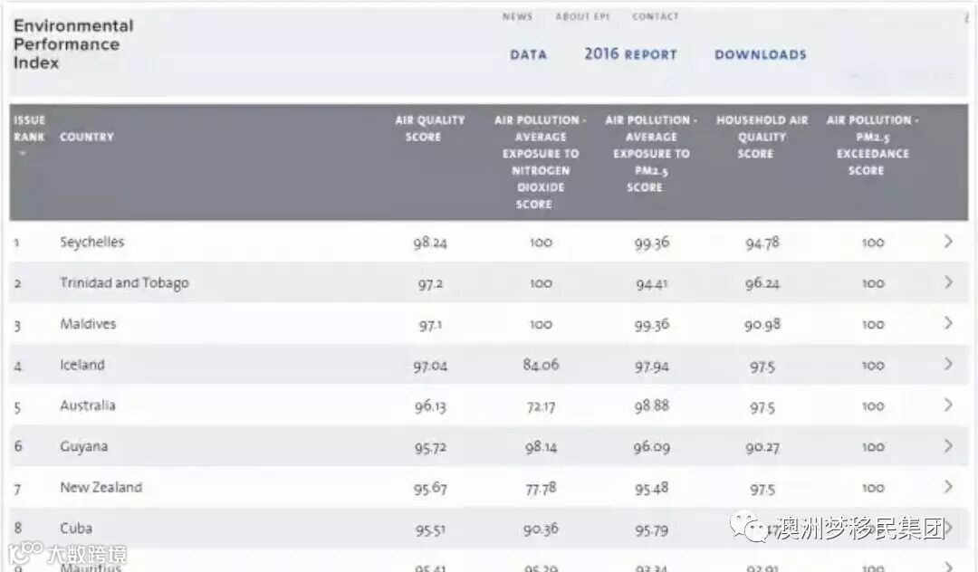Viewport: 978px width, 572px height.
Task: Expand the Iceland row chevron
Action: click(948, 364)
